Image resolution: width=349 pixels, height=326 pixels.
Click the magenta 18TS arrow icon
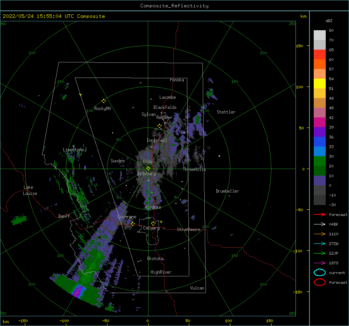[320, 263]
